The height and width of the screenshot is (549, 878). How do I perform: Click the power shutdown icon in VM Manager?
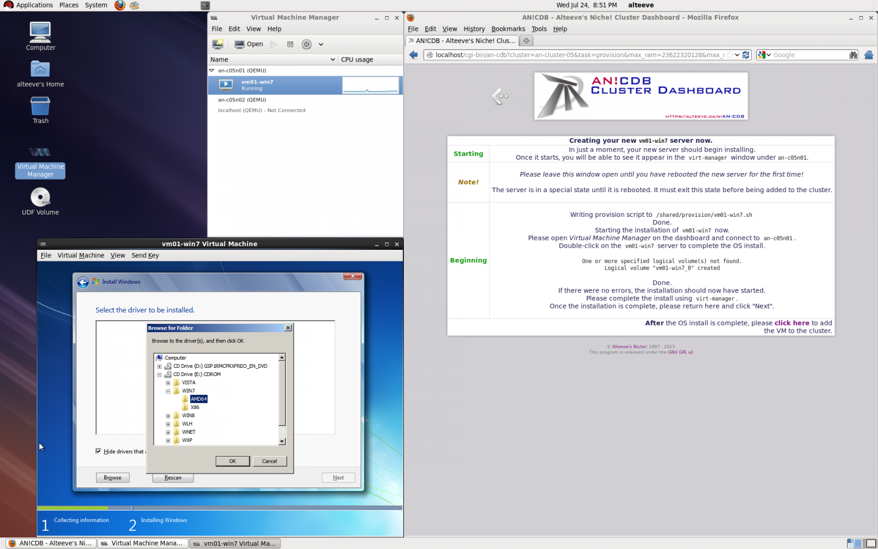click(307, 44)
